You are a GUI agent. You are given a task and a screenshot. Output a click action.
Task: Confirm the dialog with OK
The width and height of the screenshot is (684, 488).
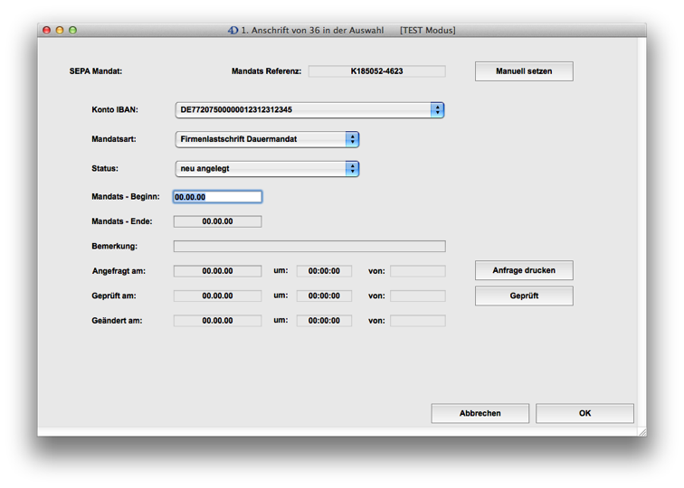coord(584,413)
